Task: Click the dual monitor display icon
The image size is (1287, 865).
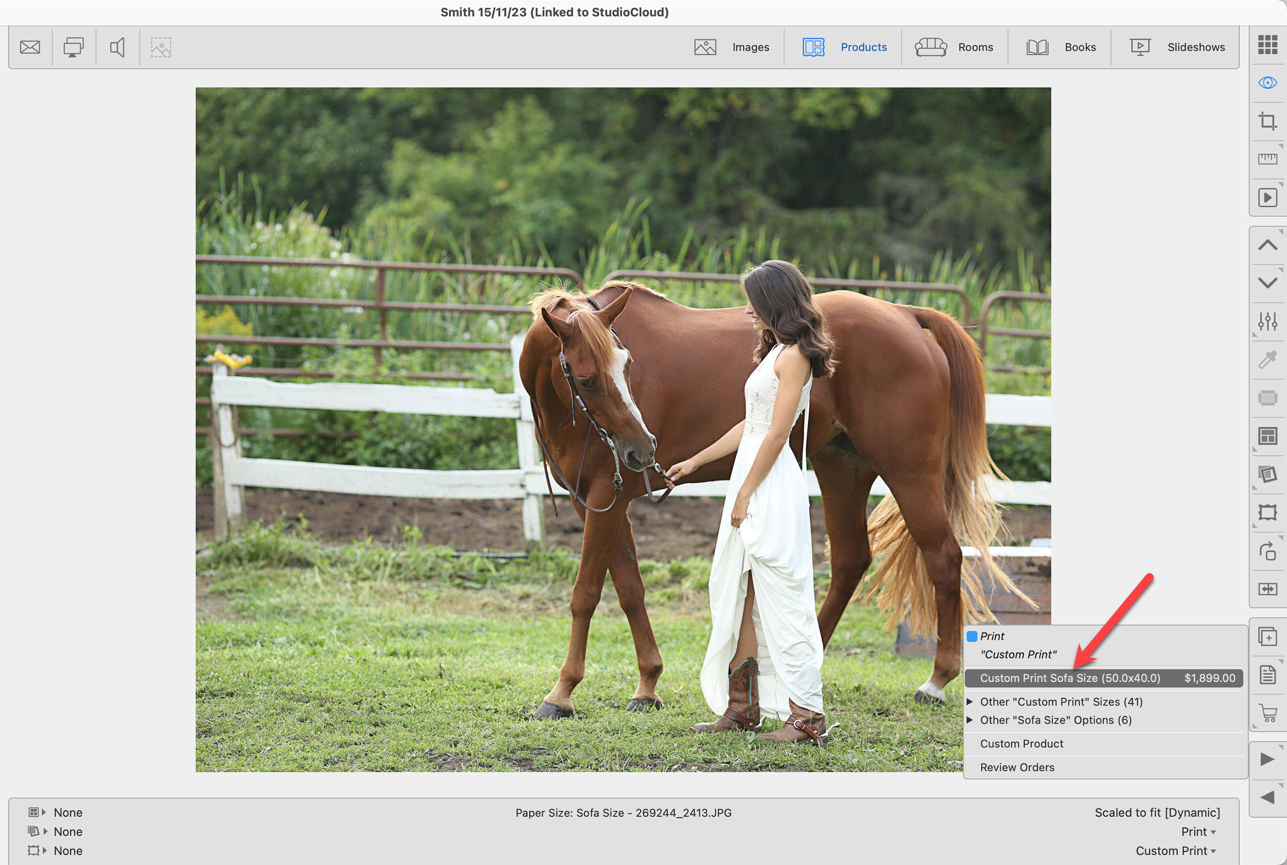Action: (73, 48)
